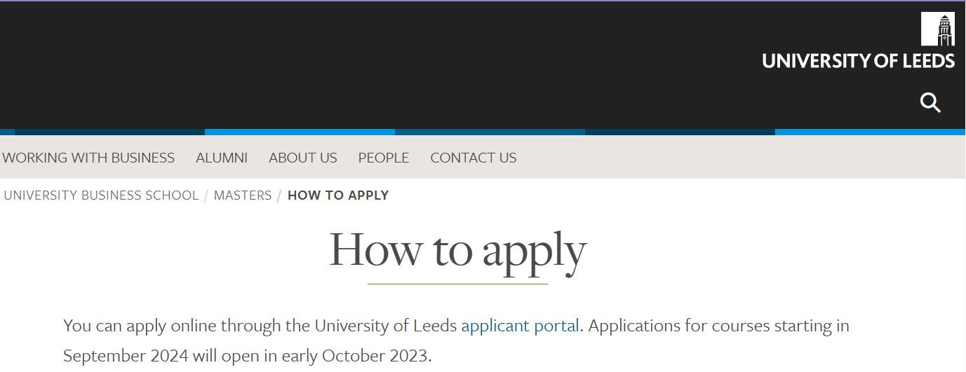Go to the Alumni section

222,158
